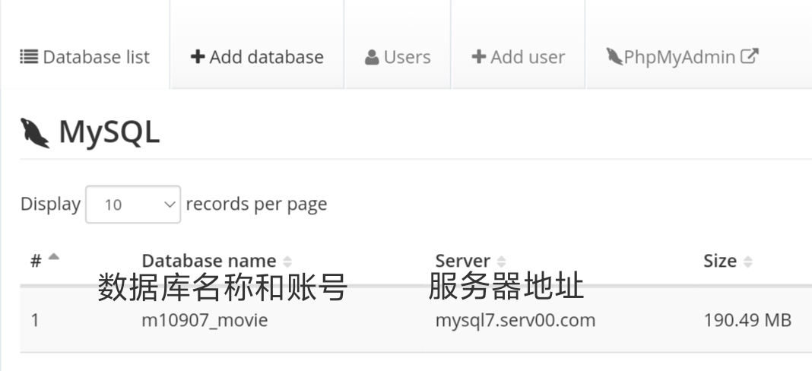The height and width of the screenshot is (371, 812).
Task: Open the PhpMyAdmin external link
Action: tap(681, 57)
